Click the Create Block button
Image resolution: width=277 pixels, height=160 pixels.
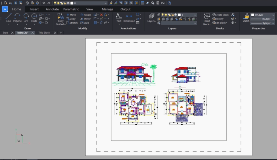click(x=220, y=15)
